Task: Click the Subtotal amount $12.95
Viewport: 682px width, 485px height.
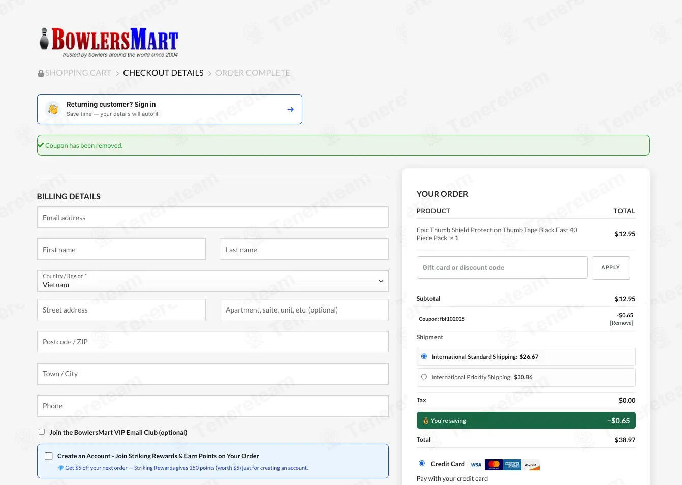Action: (625, 299)
